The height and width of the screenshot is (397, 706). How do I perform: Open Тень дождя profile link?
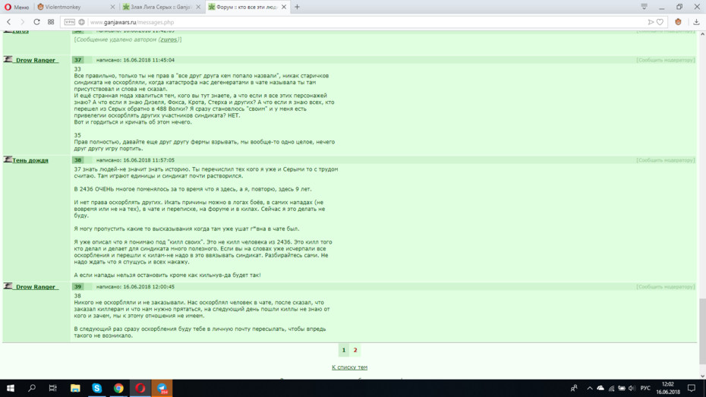click(x=30, y=160)
